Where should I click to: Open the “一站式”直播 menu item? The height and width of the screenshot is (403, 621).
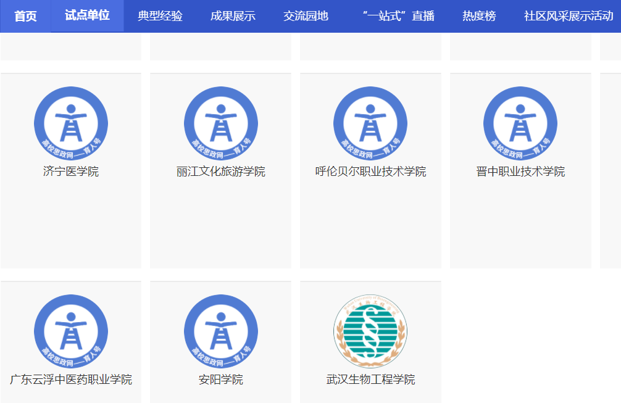coord(399,16)
